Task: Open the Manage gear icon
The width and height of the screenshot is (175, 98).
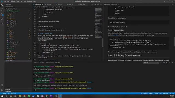Action: pyautogui.click(x=2, y=90)
